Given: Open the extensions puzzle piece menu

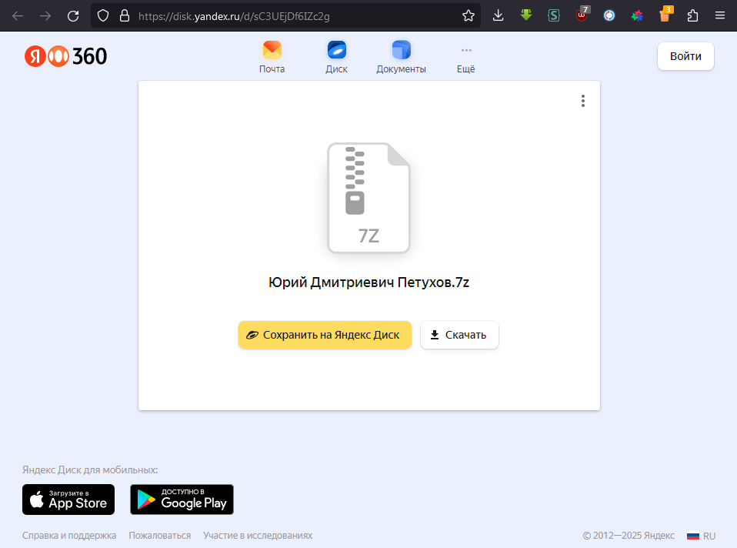Looking at the screenshot, I should 692,16.
